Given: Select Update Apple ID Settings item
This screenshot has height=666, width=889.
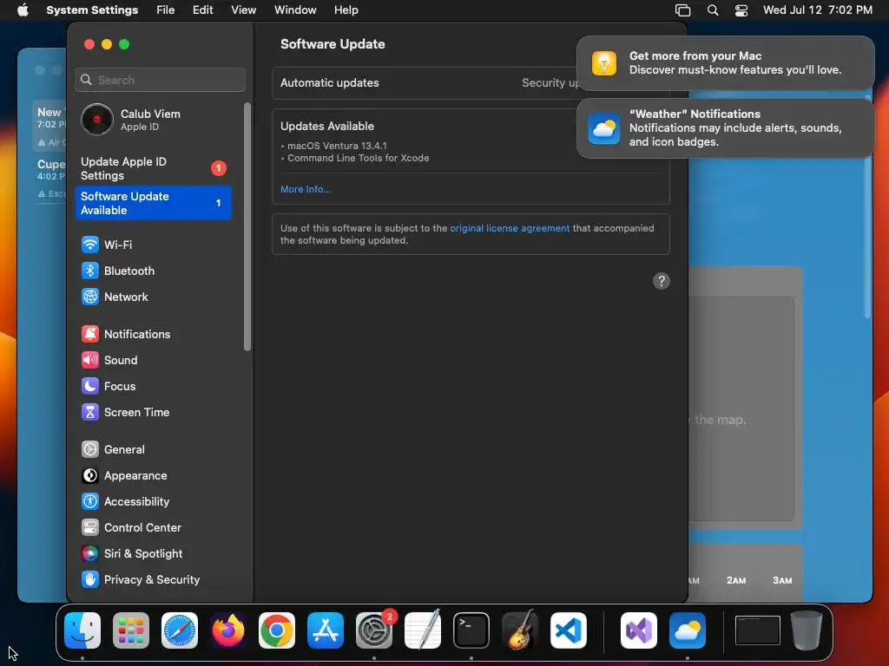Looking at the screenshot, I should click(153, 169).
